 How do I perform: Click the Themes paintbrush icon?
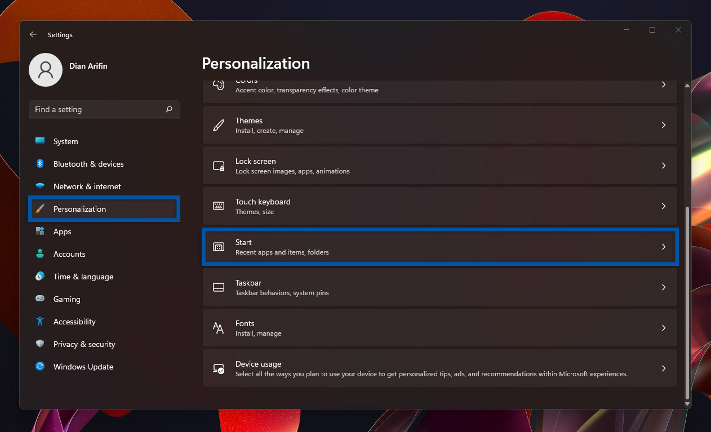219,124
